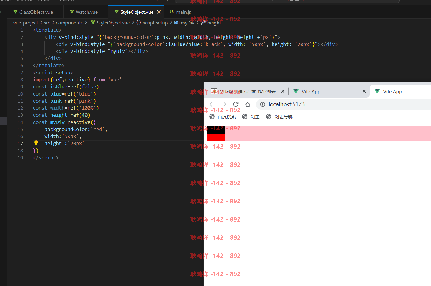The height and width of the screenshot is (286, 431).
Task: Switch to the Watch.vue editor tab
Action: [86, 12]
